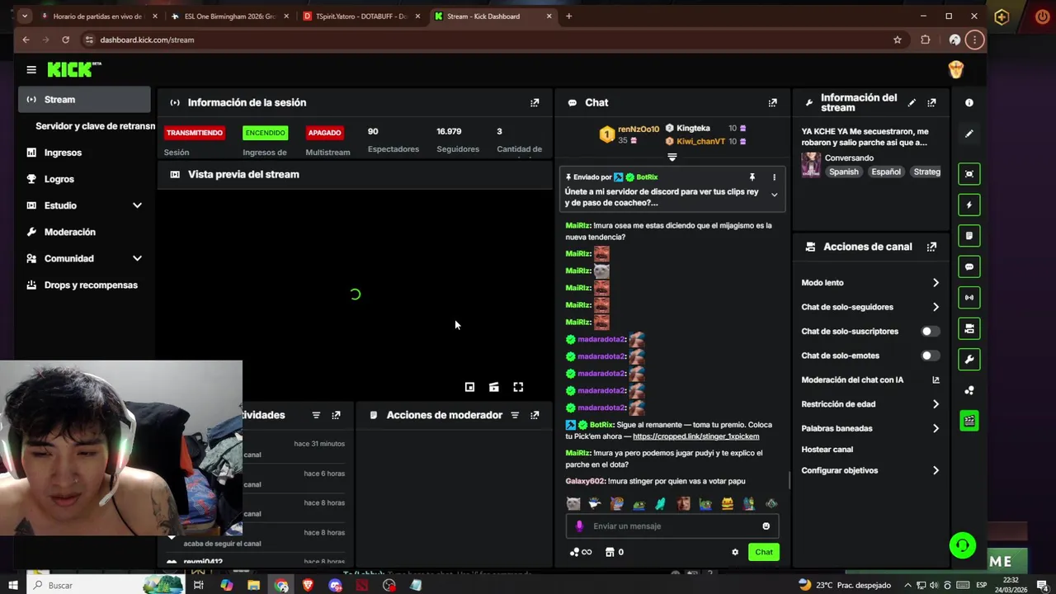1056x594 pixels.
Task: Open chat settings gear icon
Action: tap(735, 552)
